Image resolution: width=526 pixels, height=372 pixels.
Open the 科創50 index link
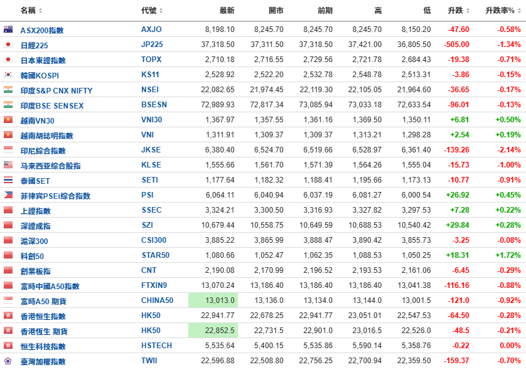click(32, 257)
